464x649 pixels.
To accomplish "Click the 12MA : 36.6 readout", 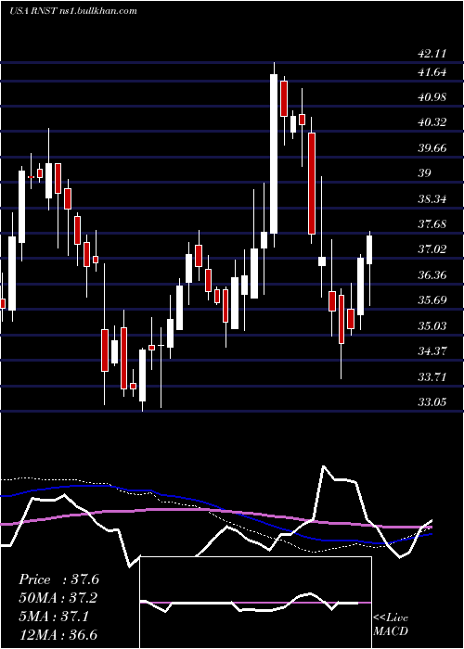I will coord(58,635).
